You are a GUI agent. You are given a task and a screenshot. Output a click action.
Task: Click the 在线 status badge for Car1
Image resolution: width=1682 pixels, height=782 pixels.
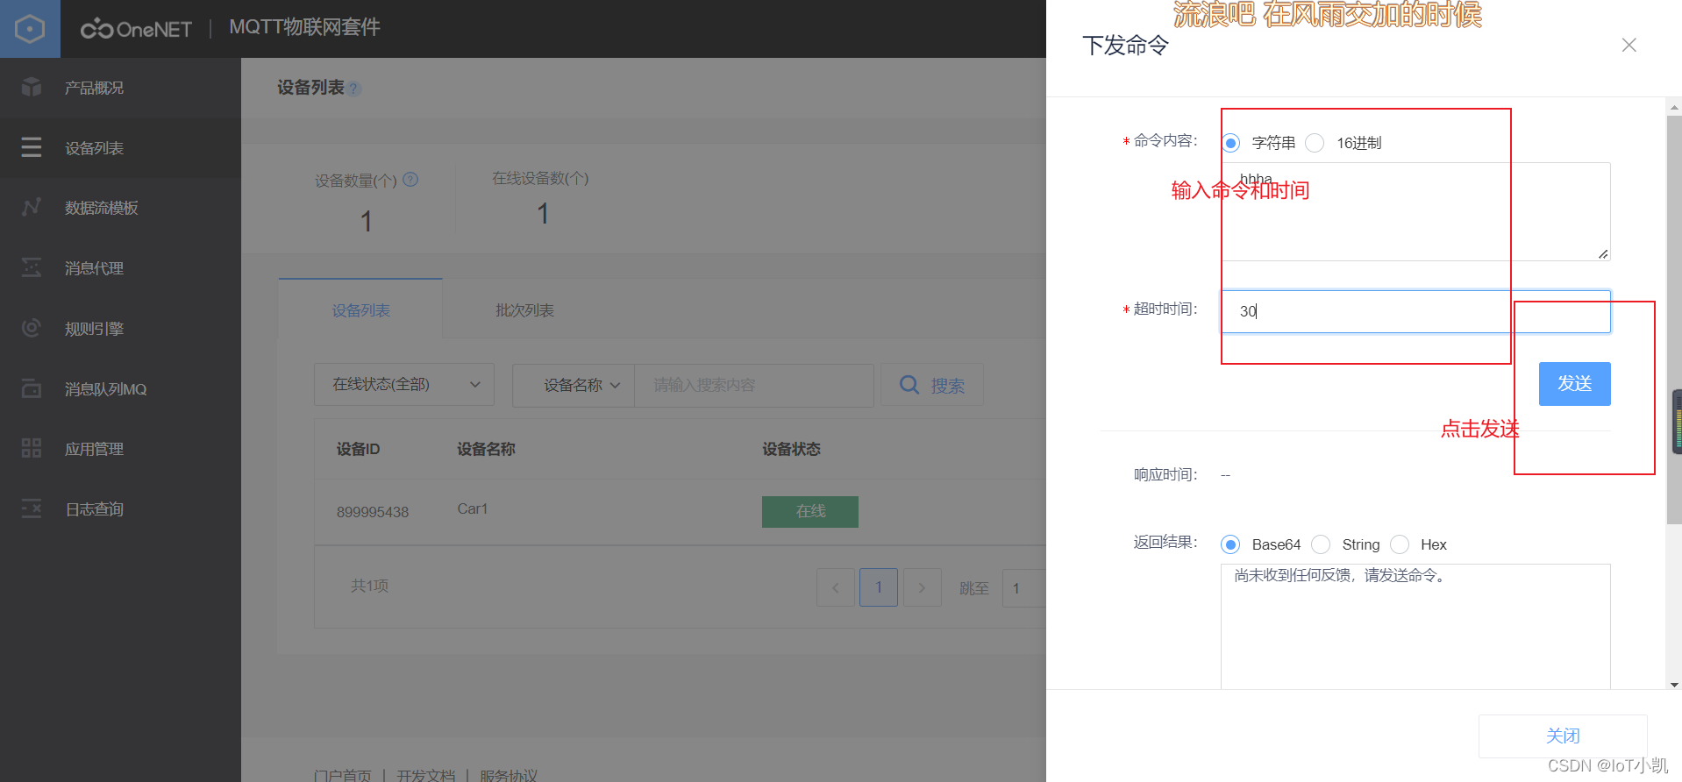coord(810,512)
